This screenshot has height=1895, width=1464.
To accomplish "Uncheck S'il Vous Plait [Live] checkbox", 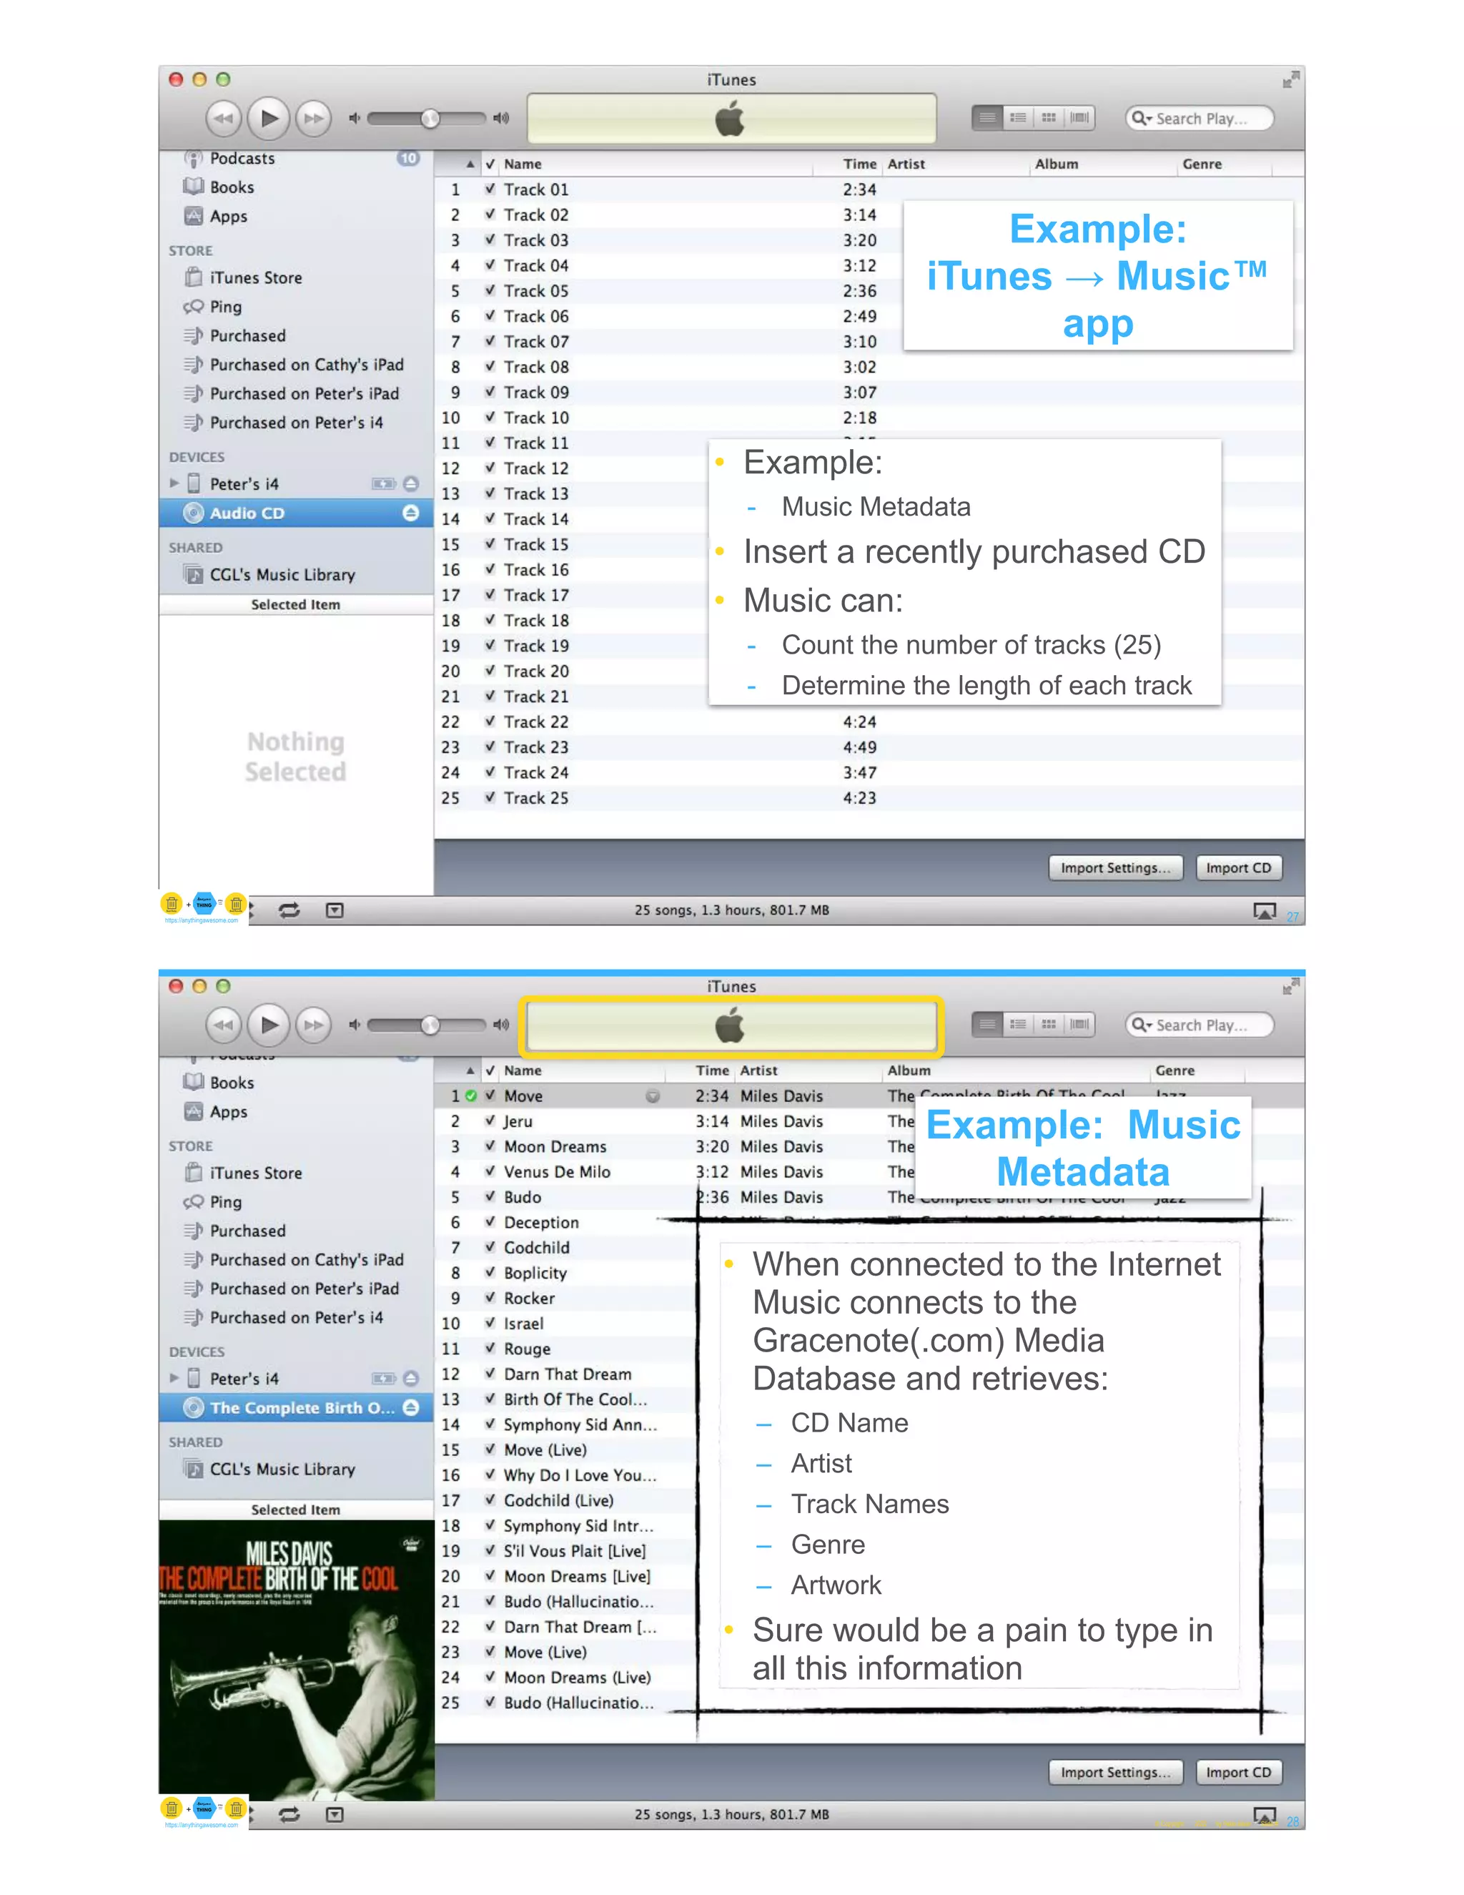I will 490,1550.
